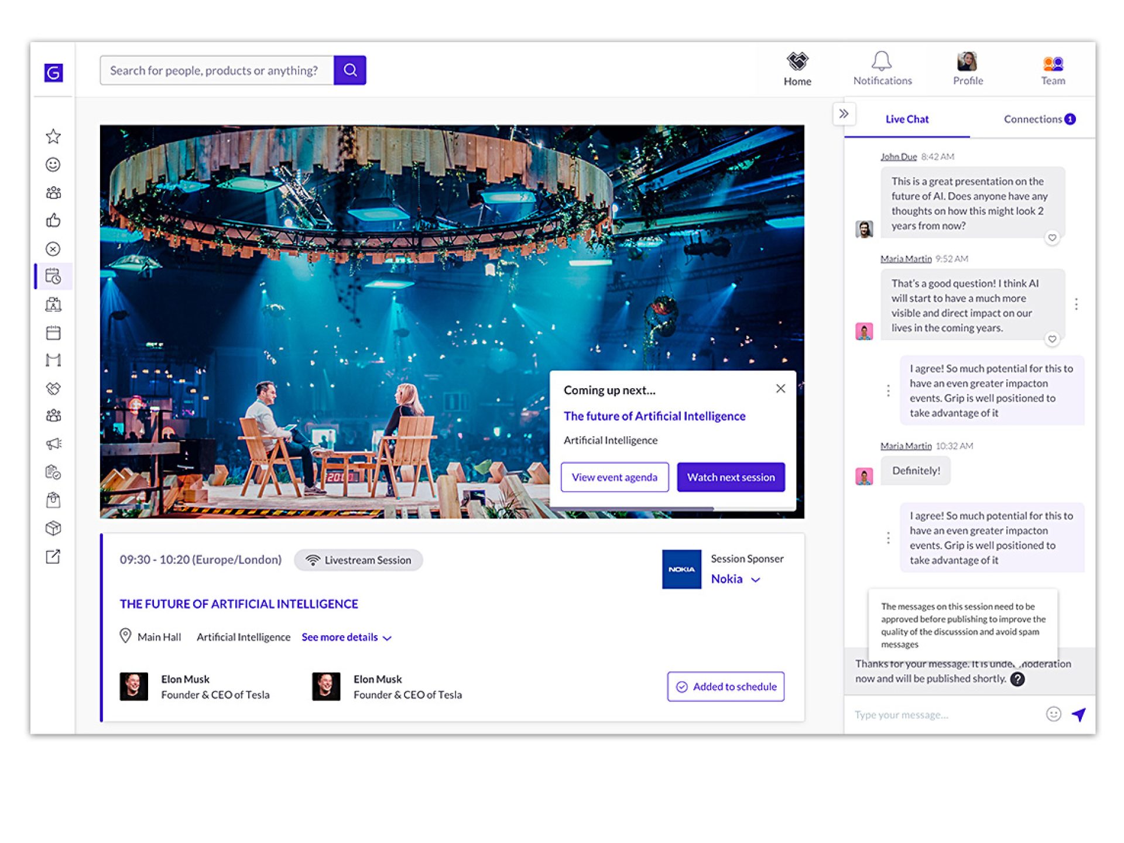This screenshot has width=1124, height=843.
Task: Click the 09:30 - 10:20 session time
Action: [201, 560]
